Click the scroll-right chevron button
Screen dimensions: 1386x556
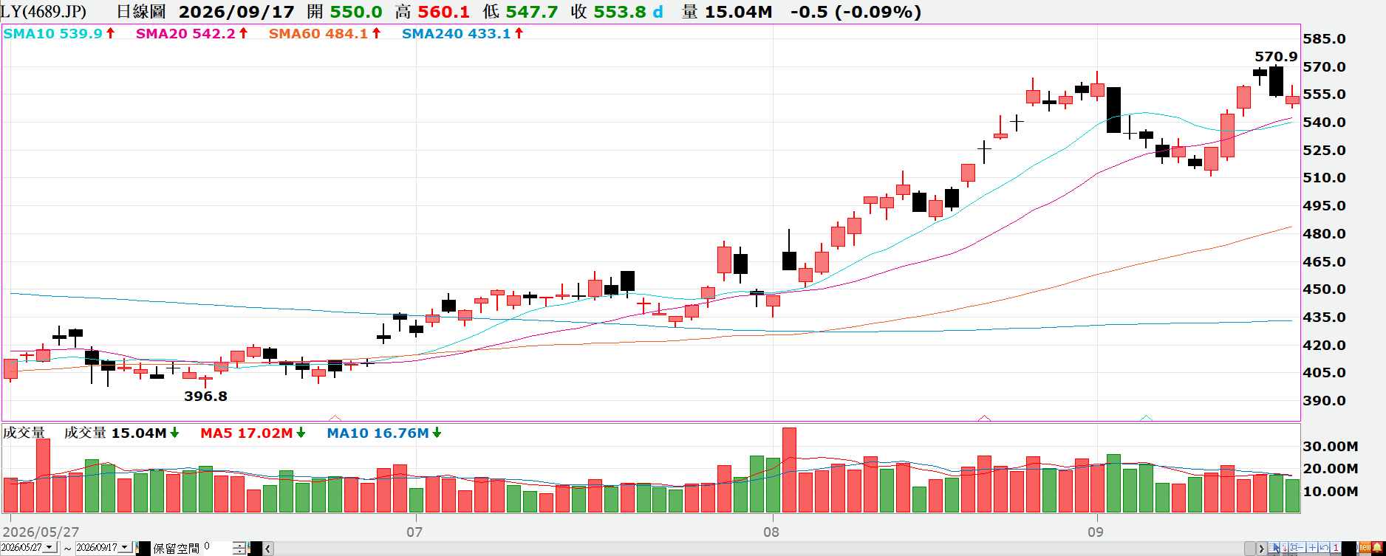click(1261, 549)
